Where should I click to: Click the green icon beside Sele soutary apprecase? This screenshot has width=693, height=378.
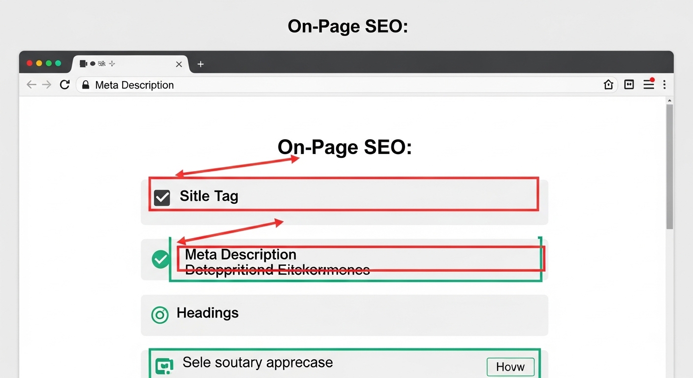(164, 366)
